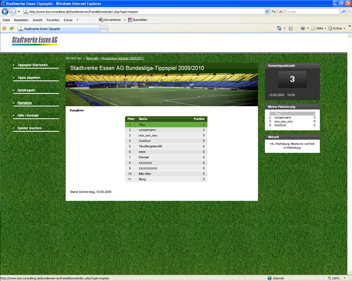Click the VfL Wolfsburg news item
Viewport: 352px width, 281px height.
click(x=292, y=146)
